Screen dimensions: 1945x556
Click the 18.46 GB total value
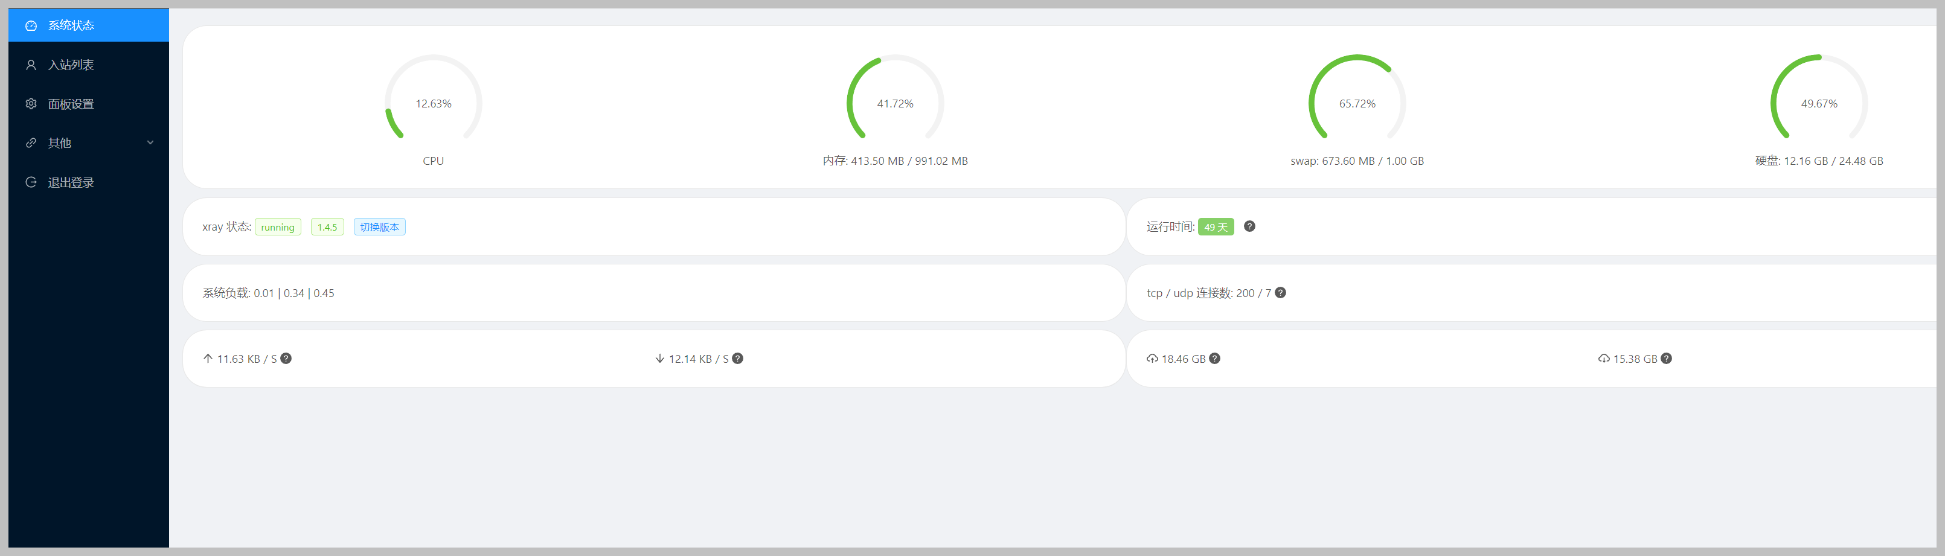1184,359
